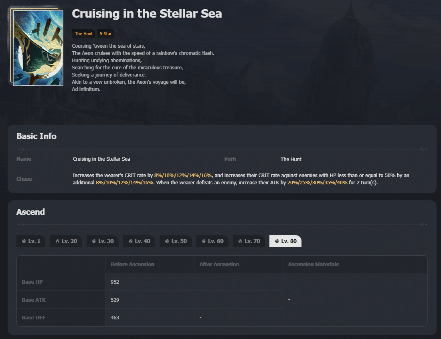Click the 5-Star rarity tag
The image size is (441, 339).
(105, 34)
